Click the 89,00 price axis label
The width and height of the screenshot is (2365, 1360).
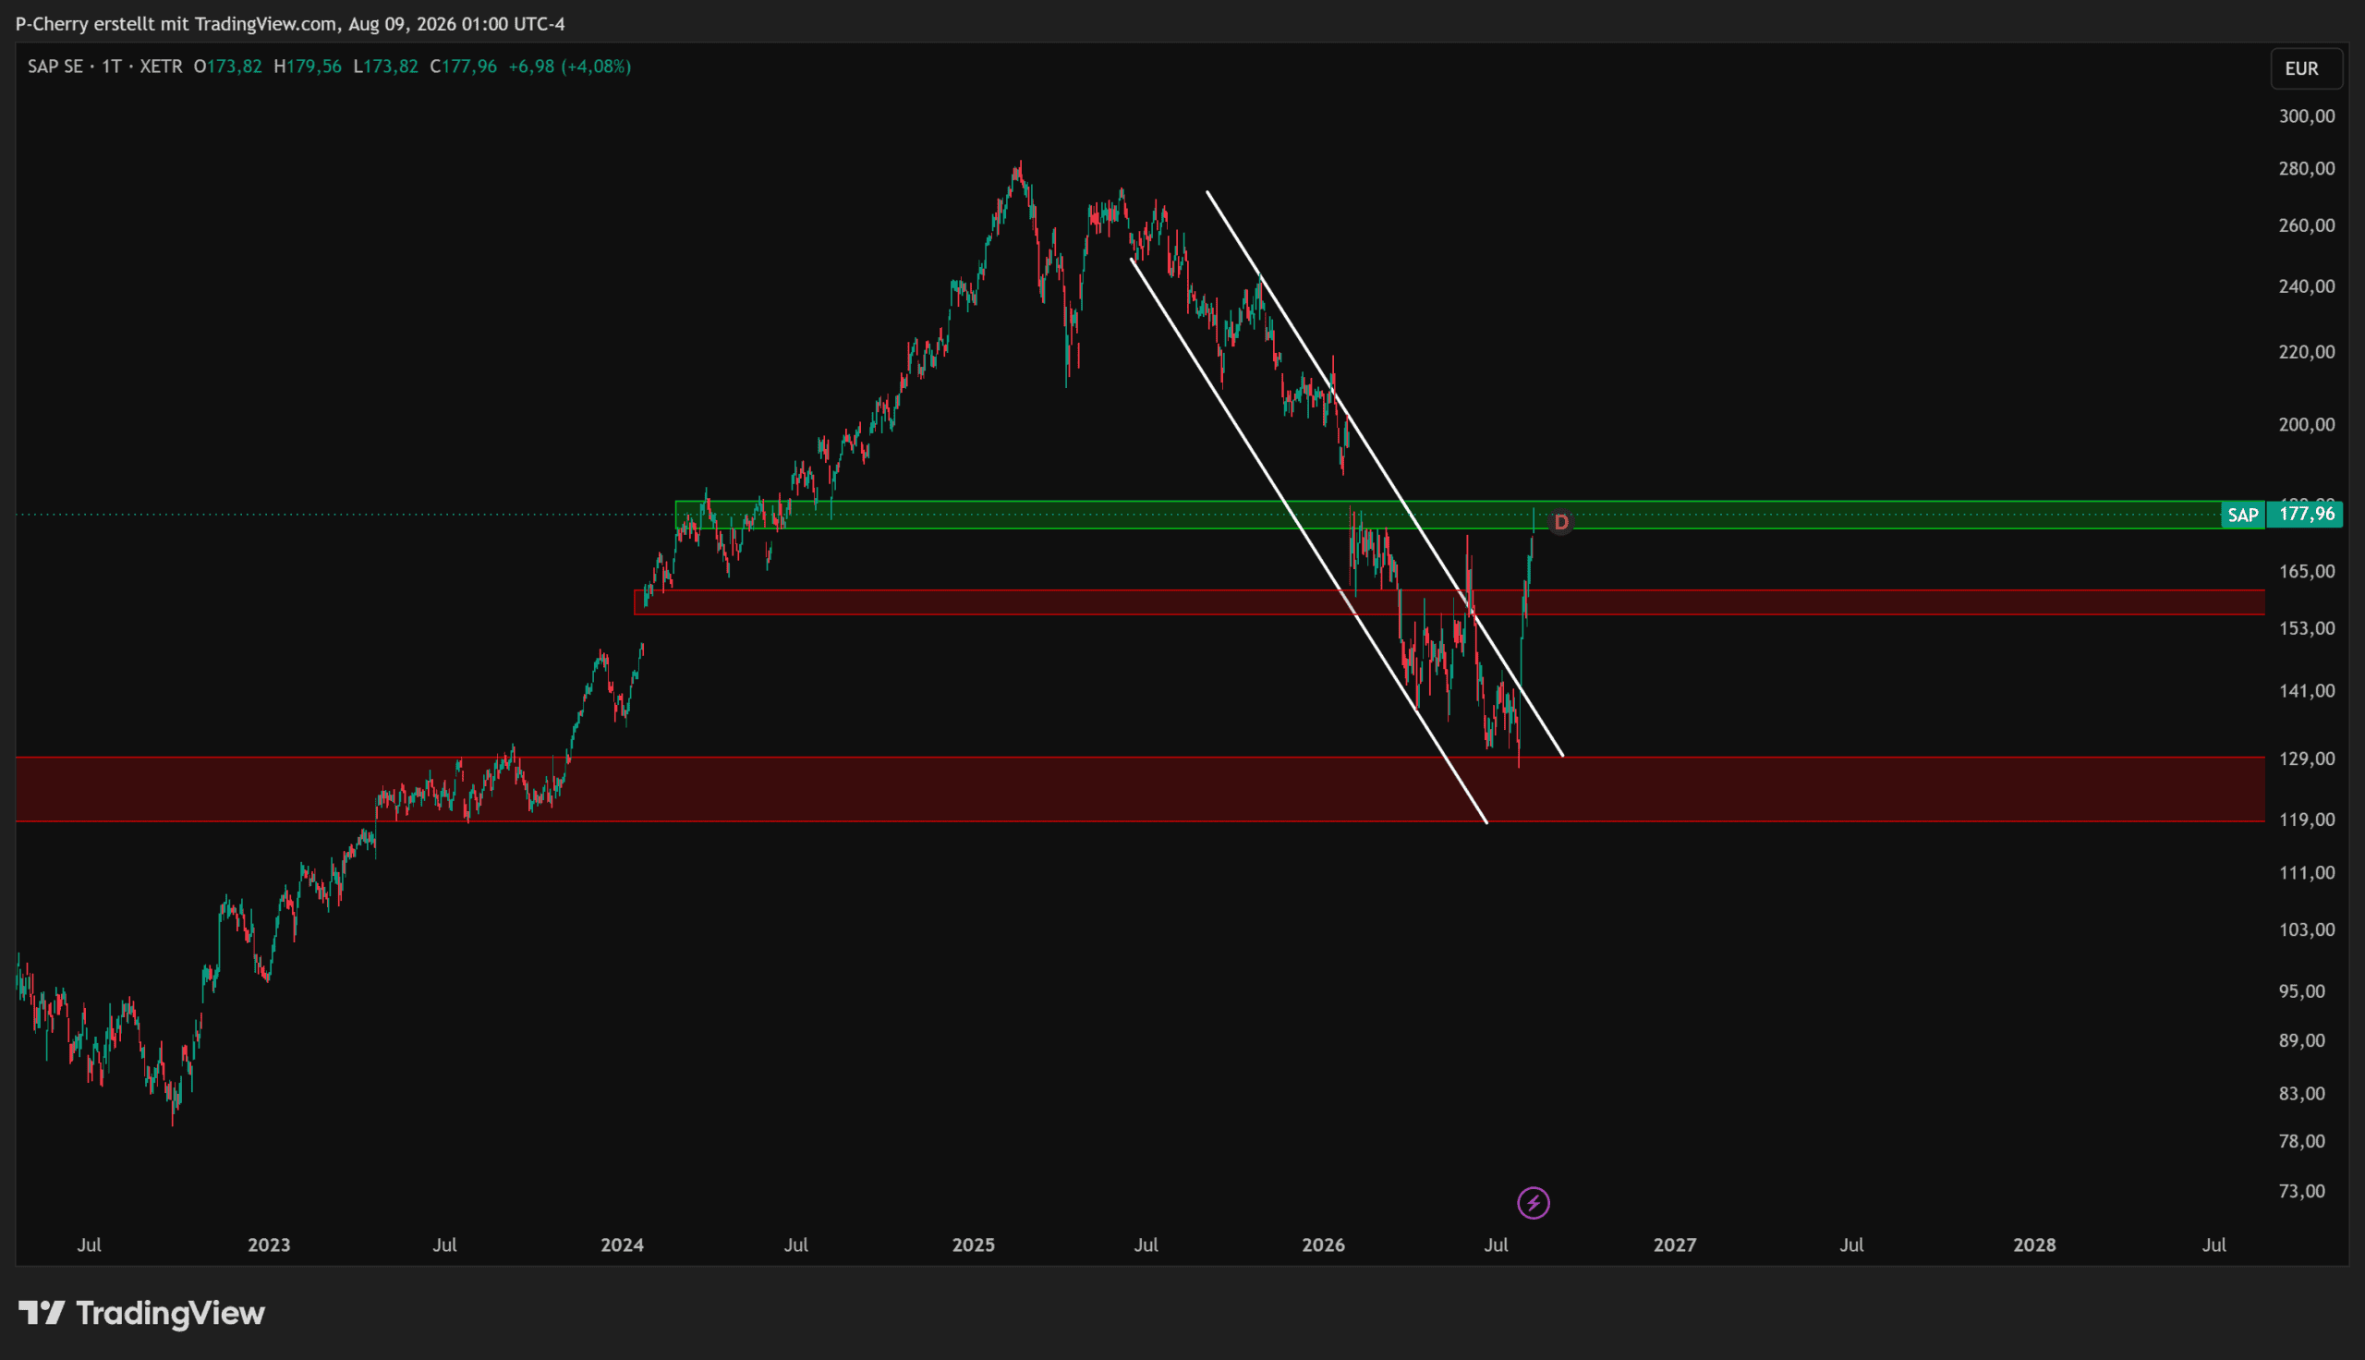[2301, 1040]
